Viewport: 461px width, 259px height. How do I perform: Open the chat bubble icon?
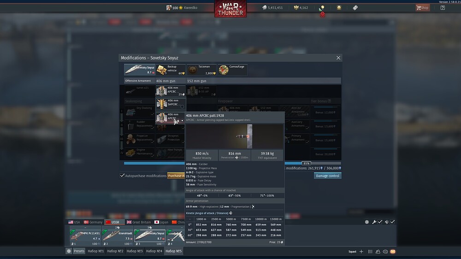click(x=385, y=252)
